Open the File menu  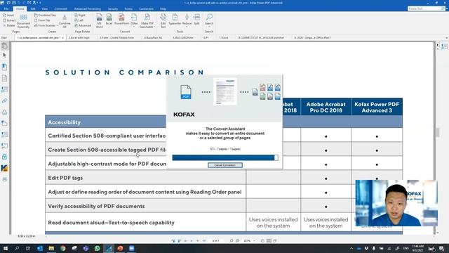tap(6, 9)
